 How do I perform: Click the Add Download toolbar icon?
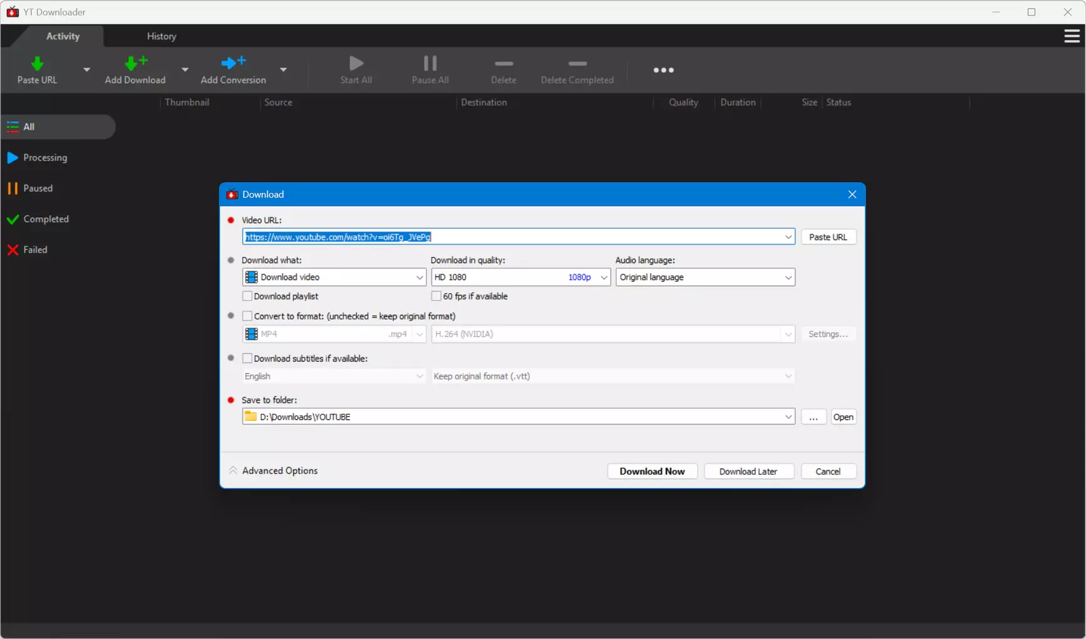point(135,63)
